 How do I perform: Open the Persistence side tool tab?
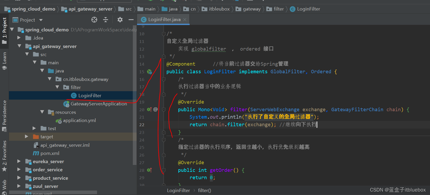(x=4, y=115)
